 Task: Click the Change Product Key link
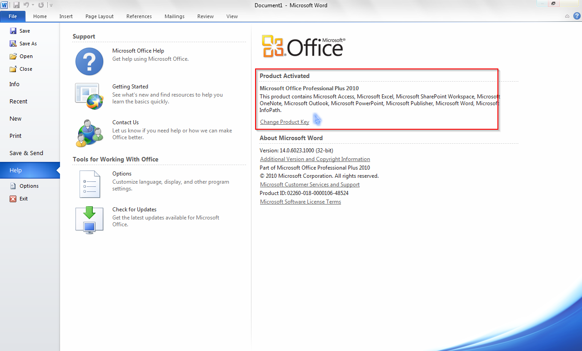pos(285,122)
